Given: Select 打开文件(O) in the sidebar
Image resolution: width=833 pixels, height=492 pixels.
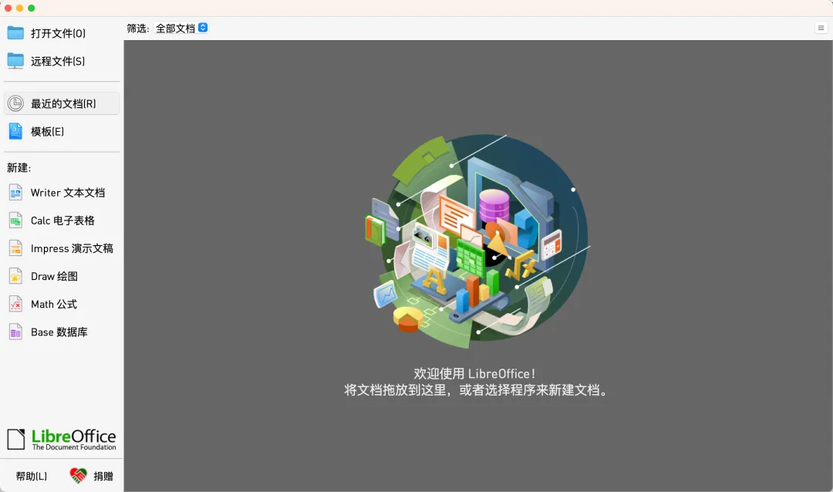Looking at the screenshot, I should click(62, 33).
